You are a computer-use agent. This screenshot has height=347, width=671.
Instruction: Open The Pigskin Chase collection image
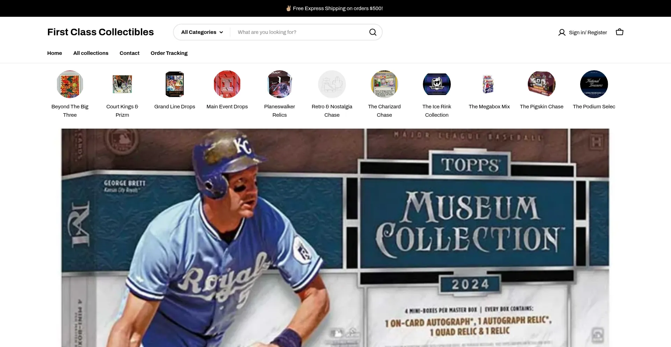542,84
